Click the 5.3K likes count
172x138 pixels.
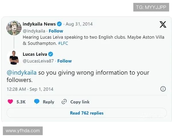(21, 102)
